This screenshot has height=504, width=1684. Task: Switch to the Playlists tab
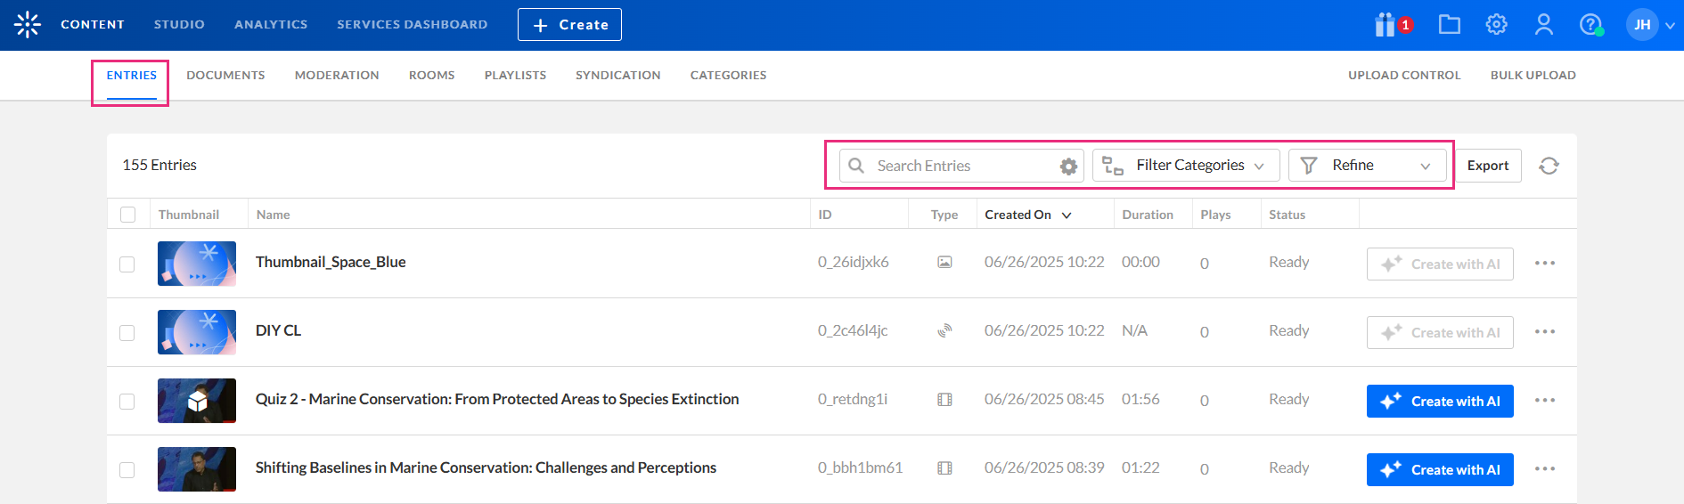[x=515, y=76]
